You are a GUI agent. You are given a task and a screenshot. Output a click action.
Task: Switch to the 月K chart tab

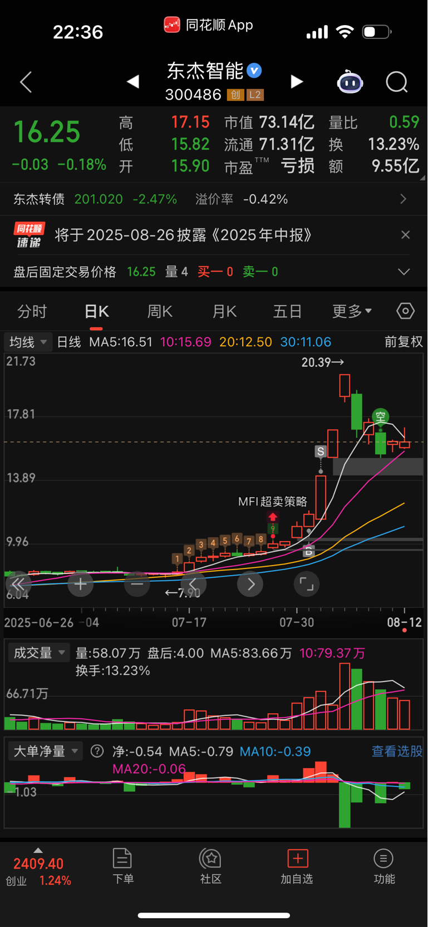[x=224, y=311]
